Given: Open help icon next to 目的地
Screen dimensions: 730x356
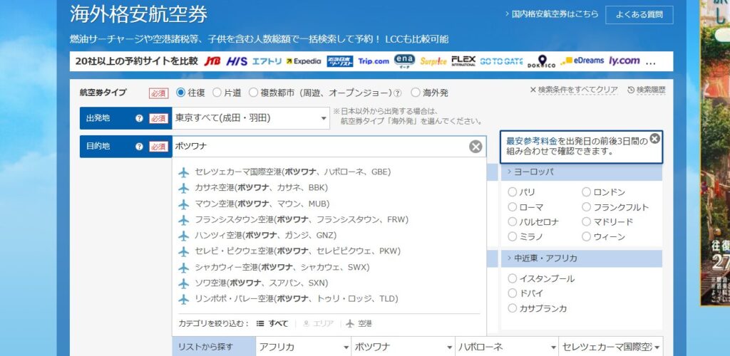Looking at the screenshot, I should 139,147.
